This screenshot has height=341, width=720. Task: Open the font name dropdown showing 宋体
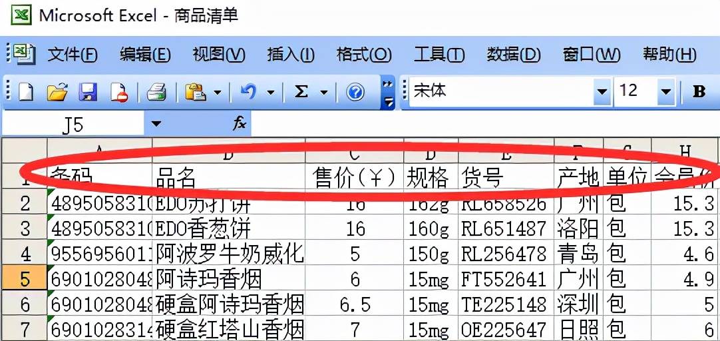[602, 91]
